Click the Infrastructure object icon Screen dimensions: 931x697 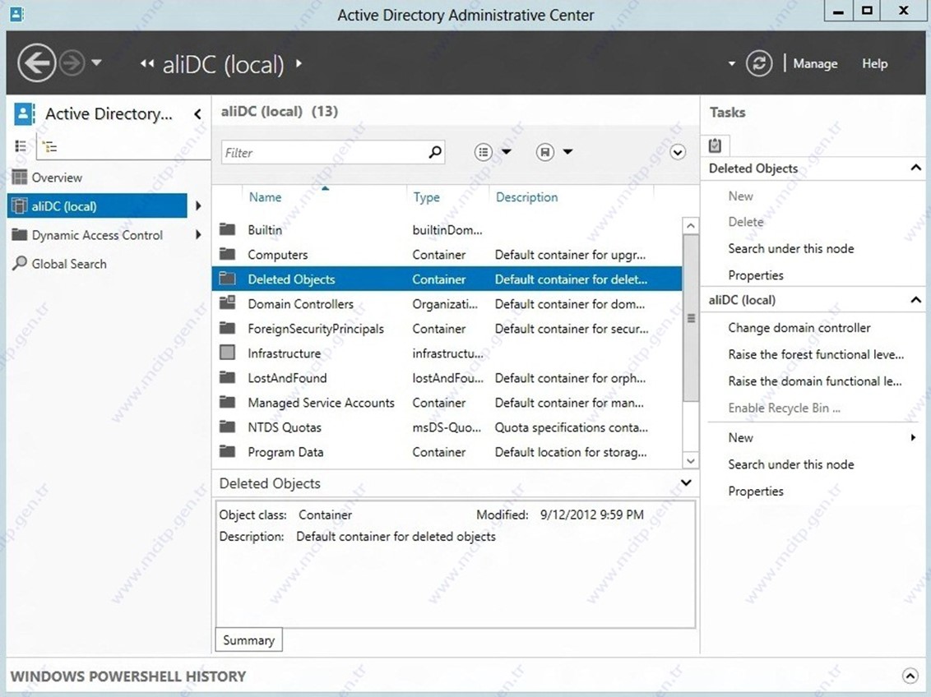click(x=228, y=353)
